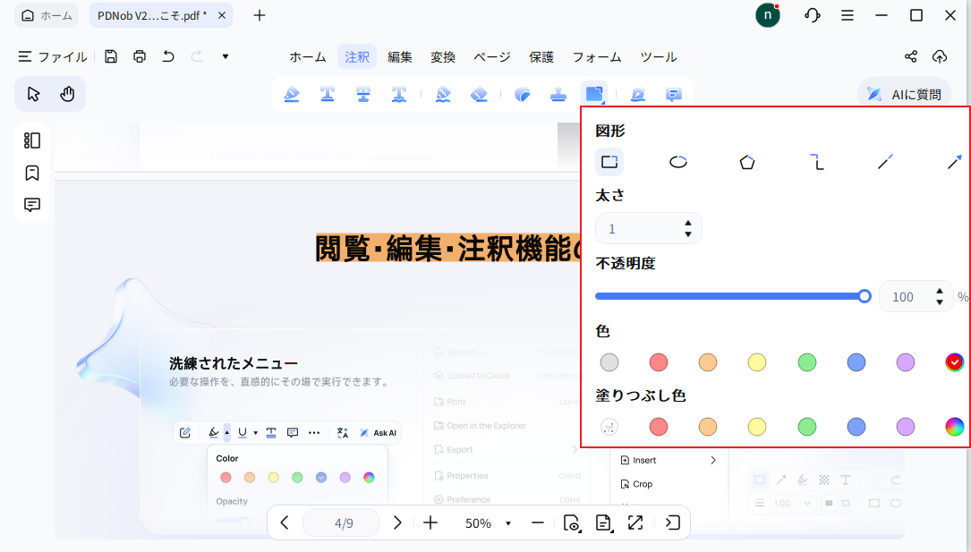Screen dimensions: 971x552
Task: Click the page number field showing 4/9
Action: [341, 522]
